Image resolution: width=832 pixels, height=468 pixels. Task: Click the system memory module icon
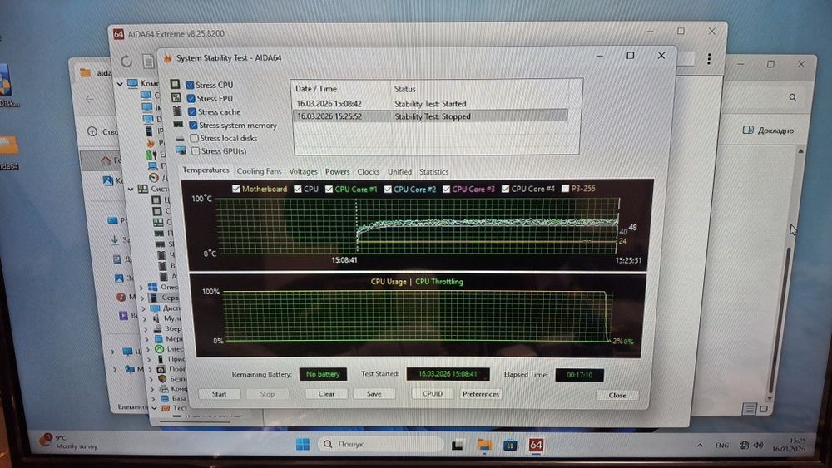(x=178, y=125)
